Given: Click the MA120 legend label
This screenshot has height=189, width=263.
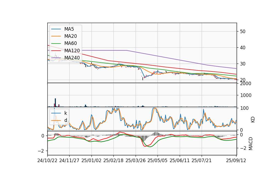Looking at the screenshot, I should (x=72, y=50).
